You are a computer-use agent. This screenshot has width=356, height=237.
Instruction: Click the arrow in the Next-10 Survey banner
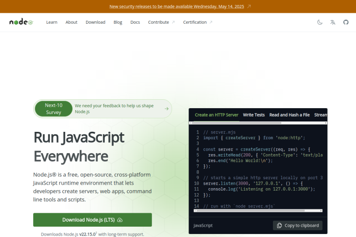[x=167, y=109]
